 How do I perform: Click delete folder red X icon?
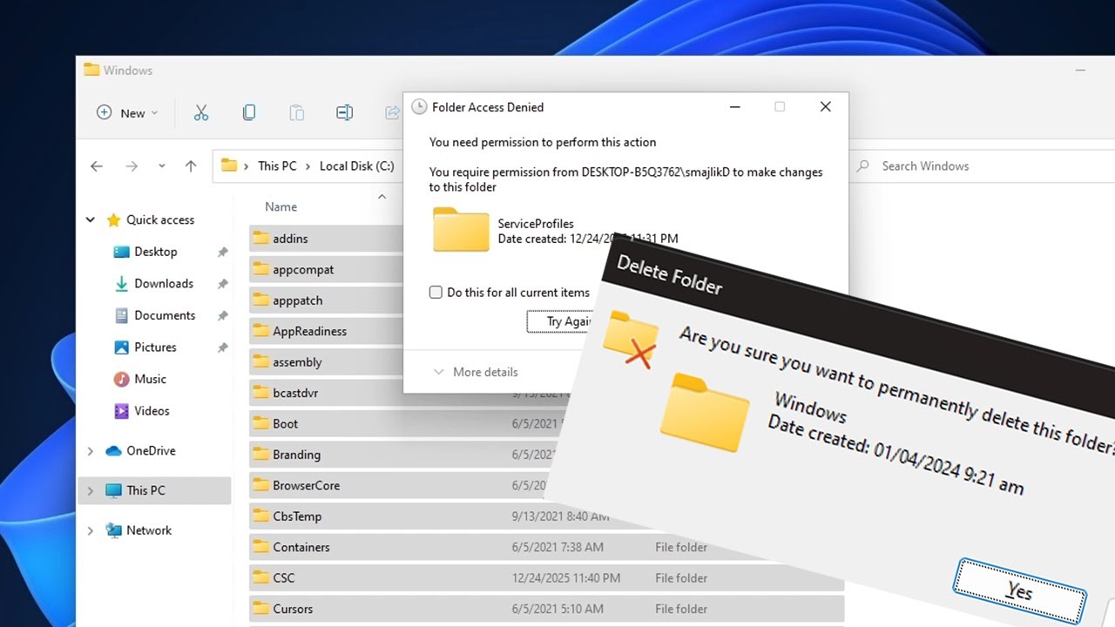coord(631,340)
